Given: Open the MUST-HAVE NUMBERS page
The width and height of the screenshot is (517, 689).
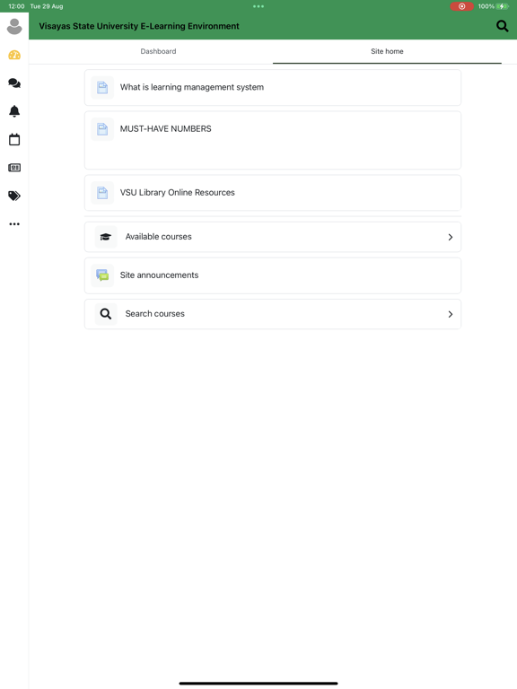Looking at the screenshot, I should pos(273,140).
